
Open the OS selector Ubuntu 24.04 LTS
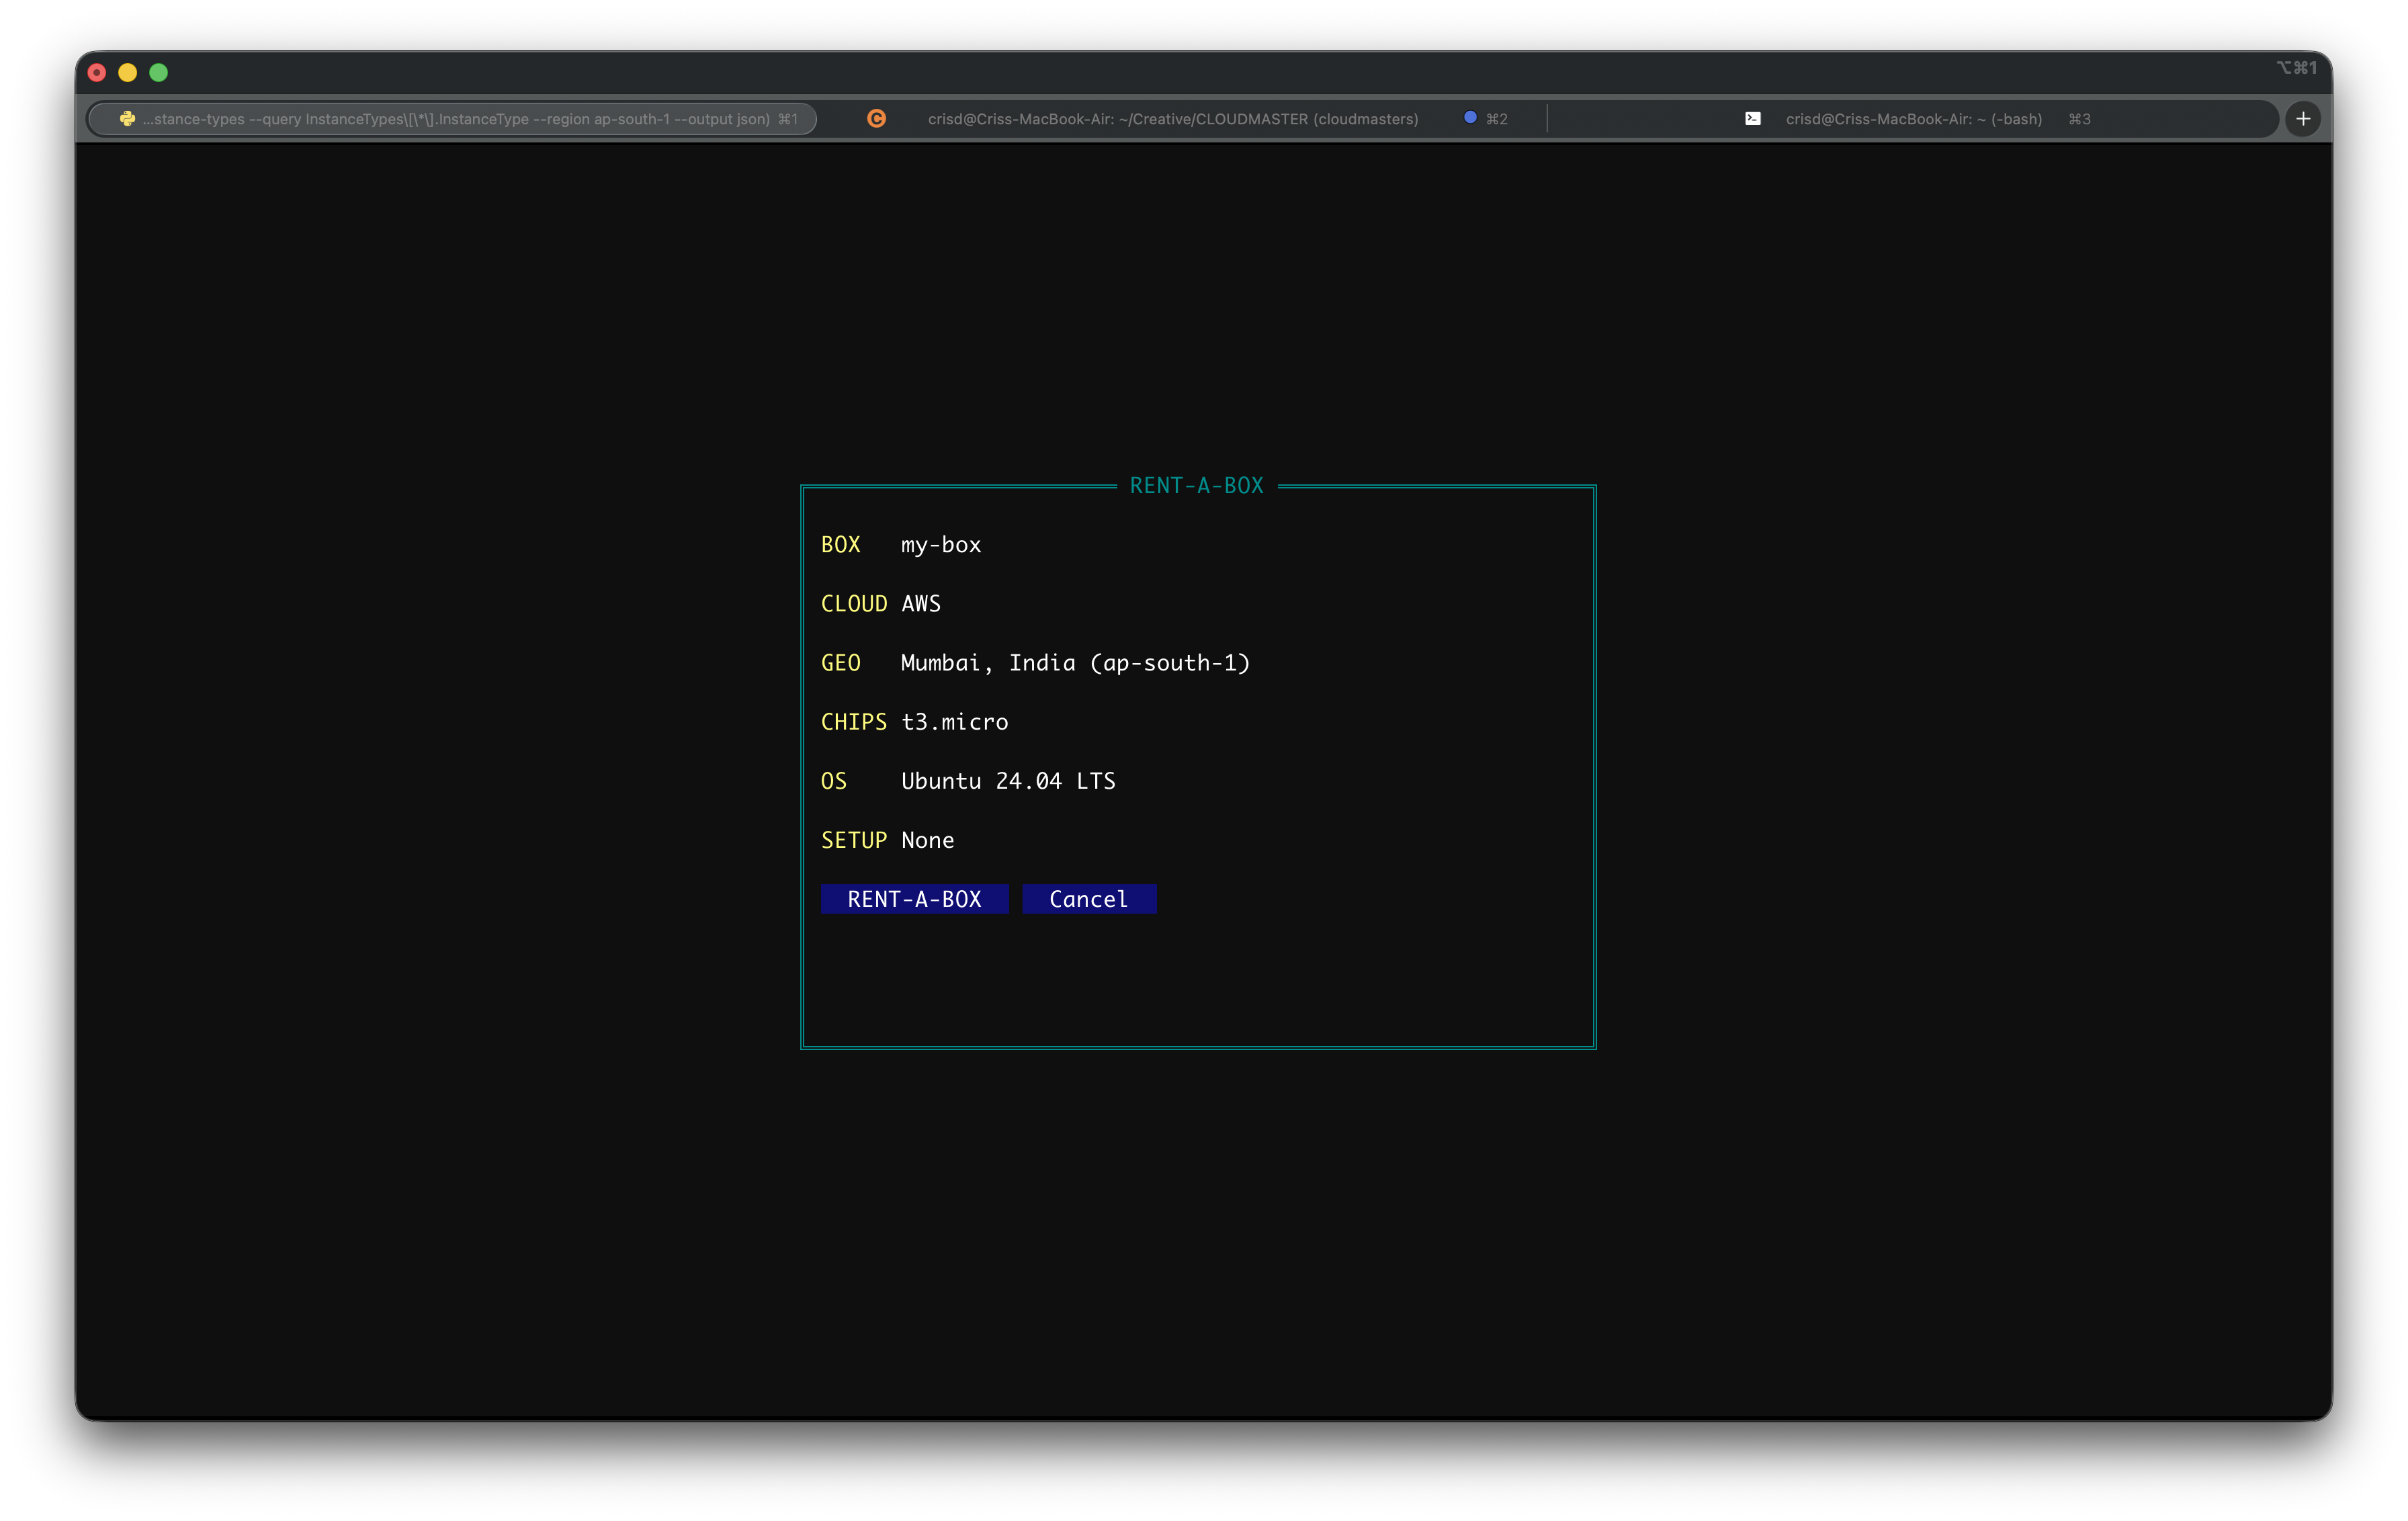1008,781
